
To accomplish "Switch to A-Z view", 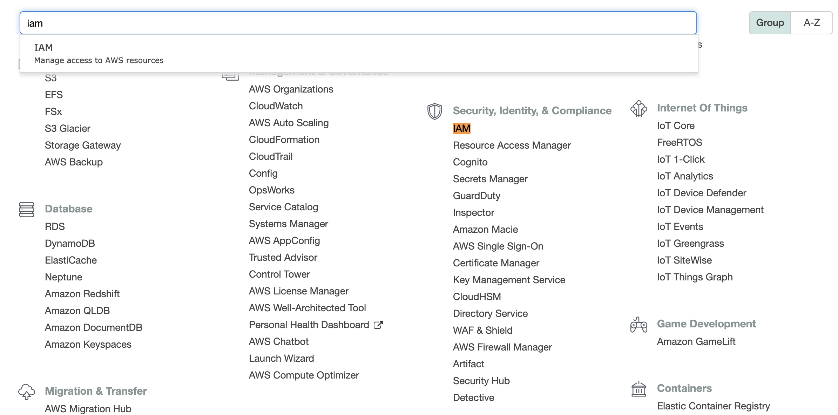I will pos(811,23).
